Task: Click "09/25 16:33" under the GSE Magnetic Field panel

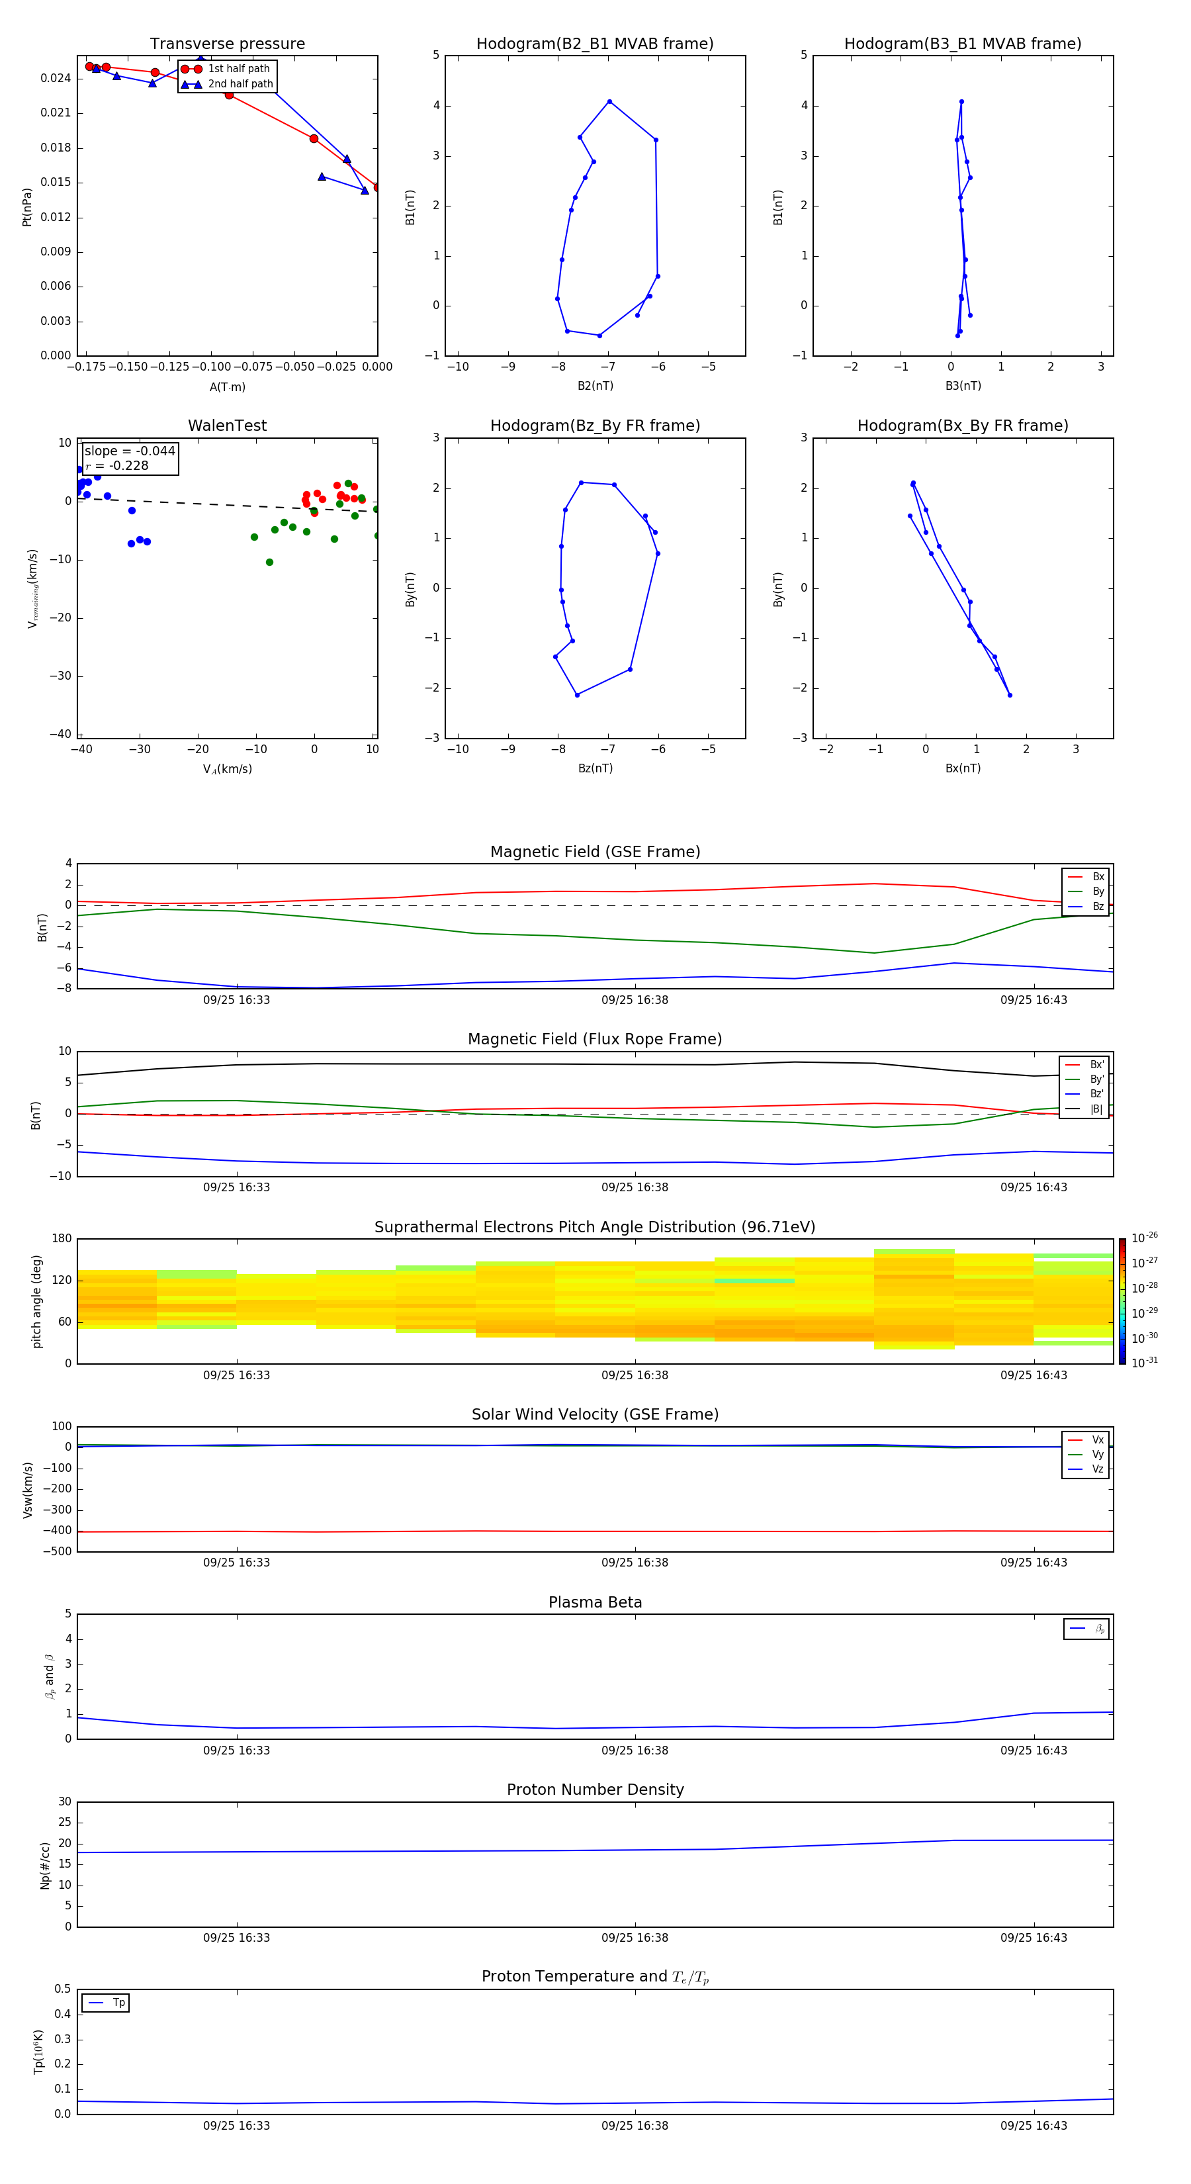Action: coord(236,1001)
